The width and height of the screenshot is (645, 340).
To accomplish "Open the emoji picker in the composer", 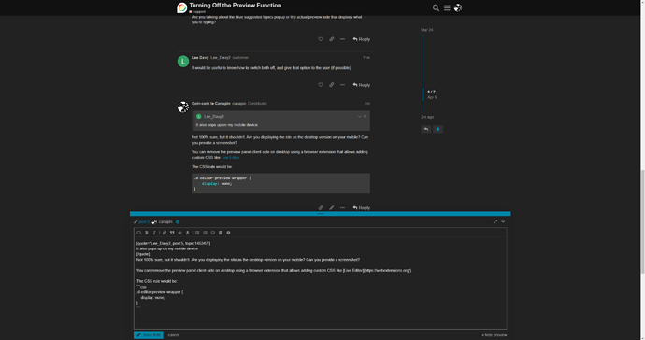I will tap(213, 233).
